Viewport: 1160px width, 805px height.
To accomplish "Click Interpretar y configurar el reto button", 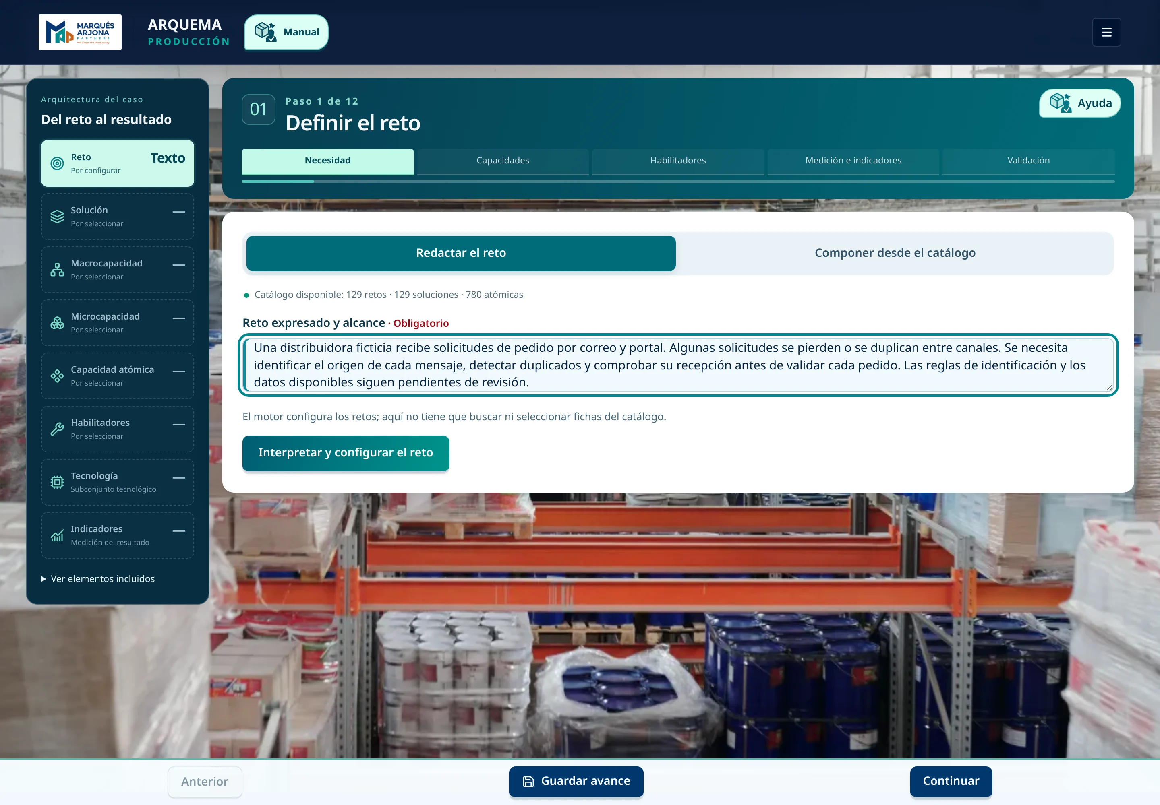I will [x=346, y=453].
